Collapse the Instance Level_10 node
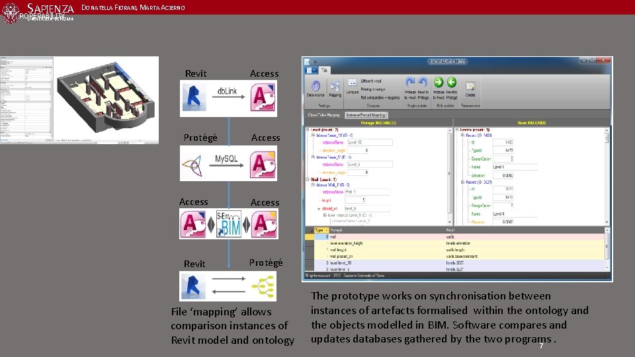This screenshot has width=635, height=357. pos(313,135)
